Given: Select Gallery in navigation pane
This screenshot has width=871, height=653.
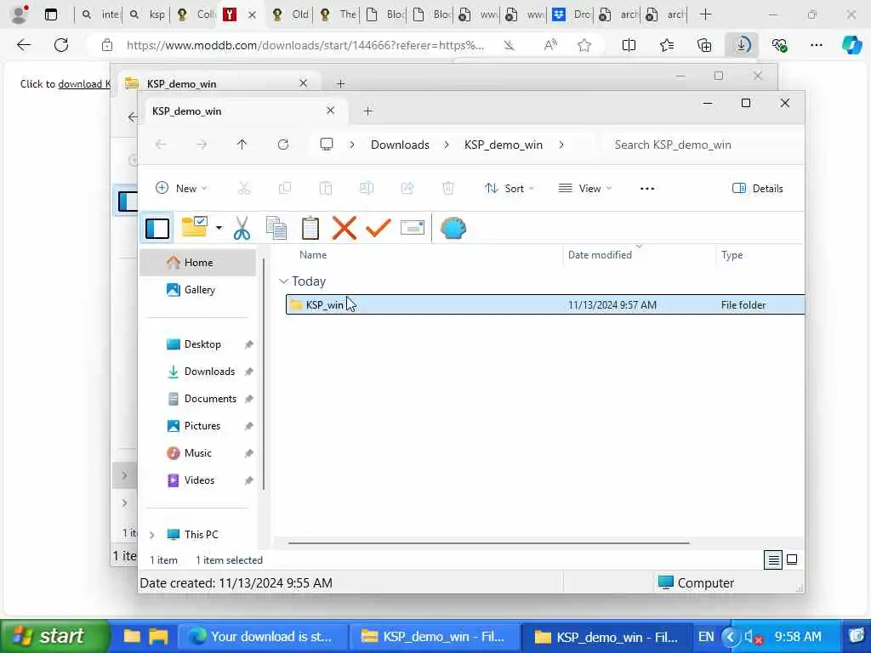Looking at the screenshot, I should point(198,290).
